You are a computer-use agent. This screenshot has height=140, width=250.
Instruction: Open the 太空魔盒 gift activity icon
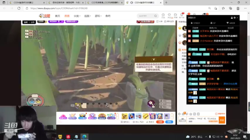(x=82, y=116)
